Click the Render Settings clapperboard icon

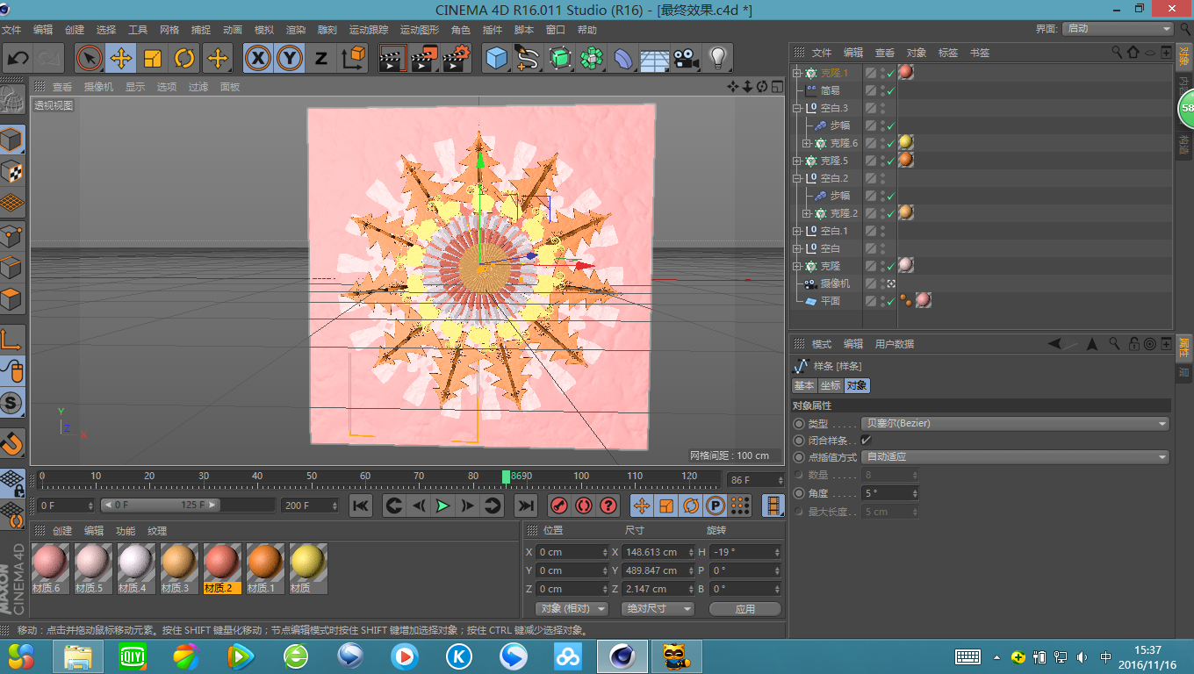pyautogui.click(x=456, y=59)
